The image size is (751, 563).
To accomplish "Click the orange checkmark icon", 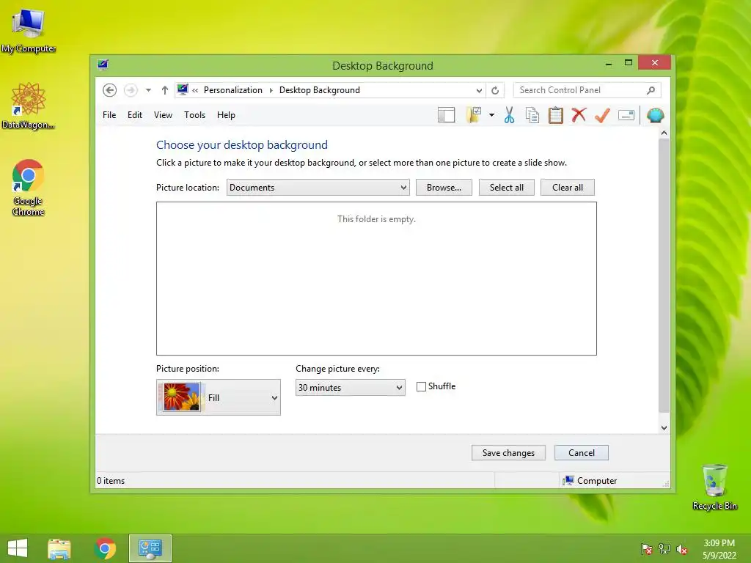I will pyautogui.click(x=602, y=115).
